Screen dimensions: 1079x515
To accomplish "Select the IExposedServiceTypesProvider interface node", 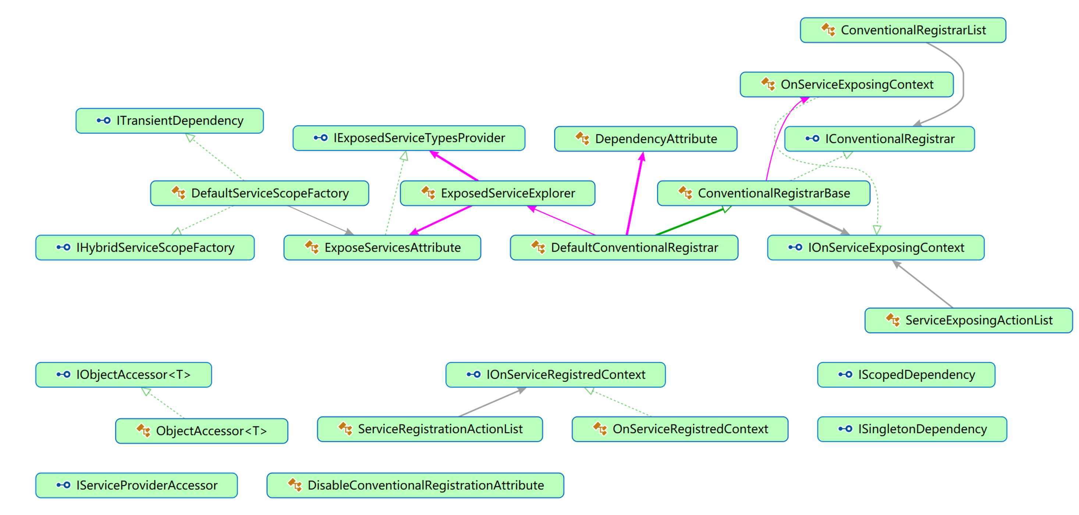I will tap(418, 138).
